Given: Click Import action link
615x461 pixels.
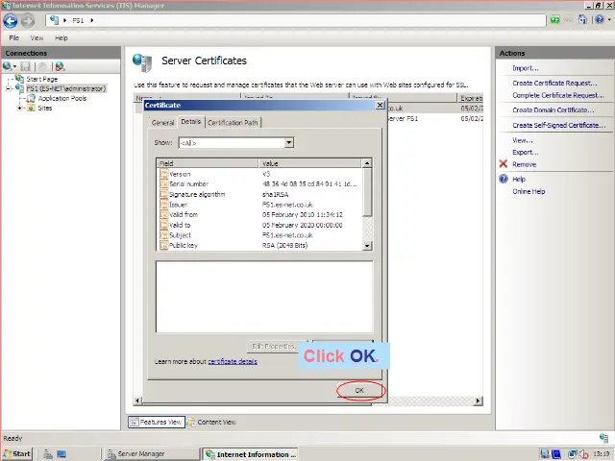Looking at the screenshot, I should click(x=526, y=68).
